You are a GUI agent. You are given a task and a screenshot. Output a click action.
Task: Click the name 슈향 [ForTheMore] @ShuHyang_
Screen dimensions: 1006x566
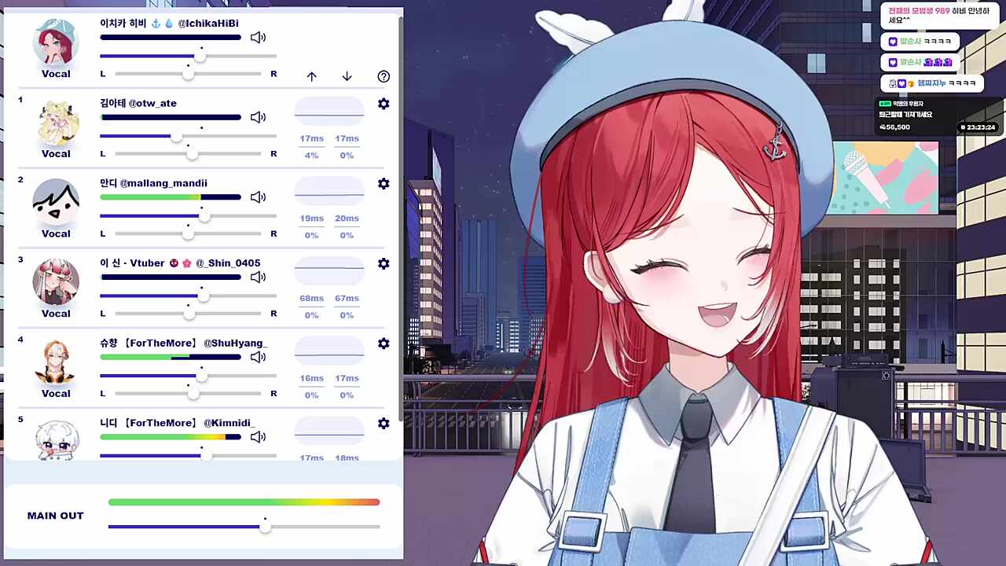click(184, 344)
